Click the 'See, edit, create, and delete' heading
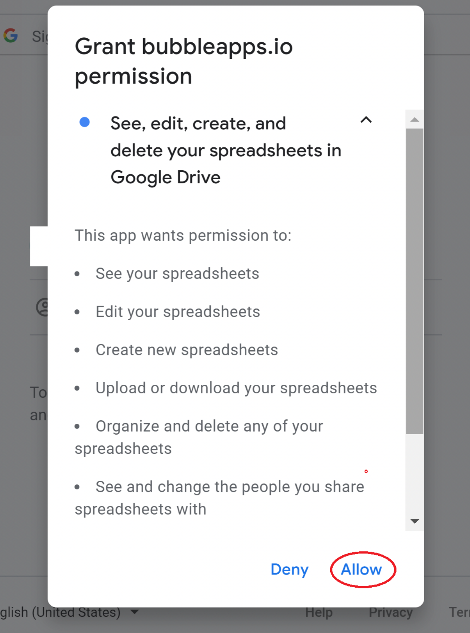Screen dimensions: 470x633 226,150
